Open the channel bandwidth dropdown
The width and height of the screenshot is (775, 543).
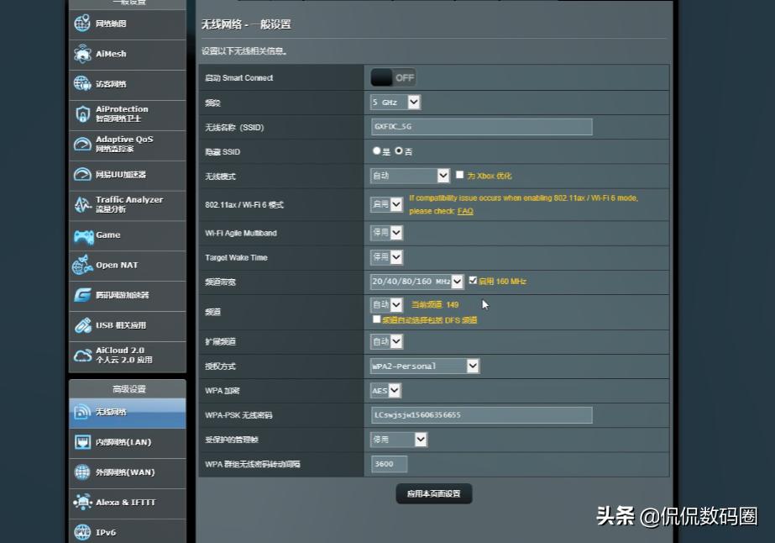click(456, 282)
